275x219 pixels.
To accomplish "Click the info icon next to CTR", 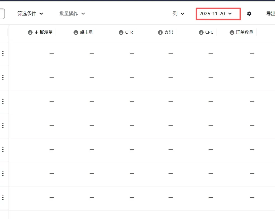I will [x=121, y=32].
